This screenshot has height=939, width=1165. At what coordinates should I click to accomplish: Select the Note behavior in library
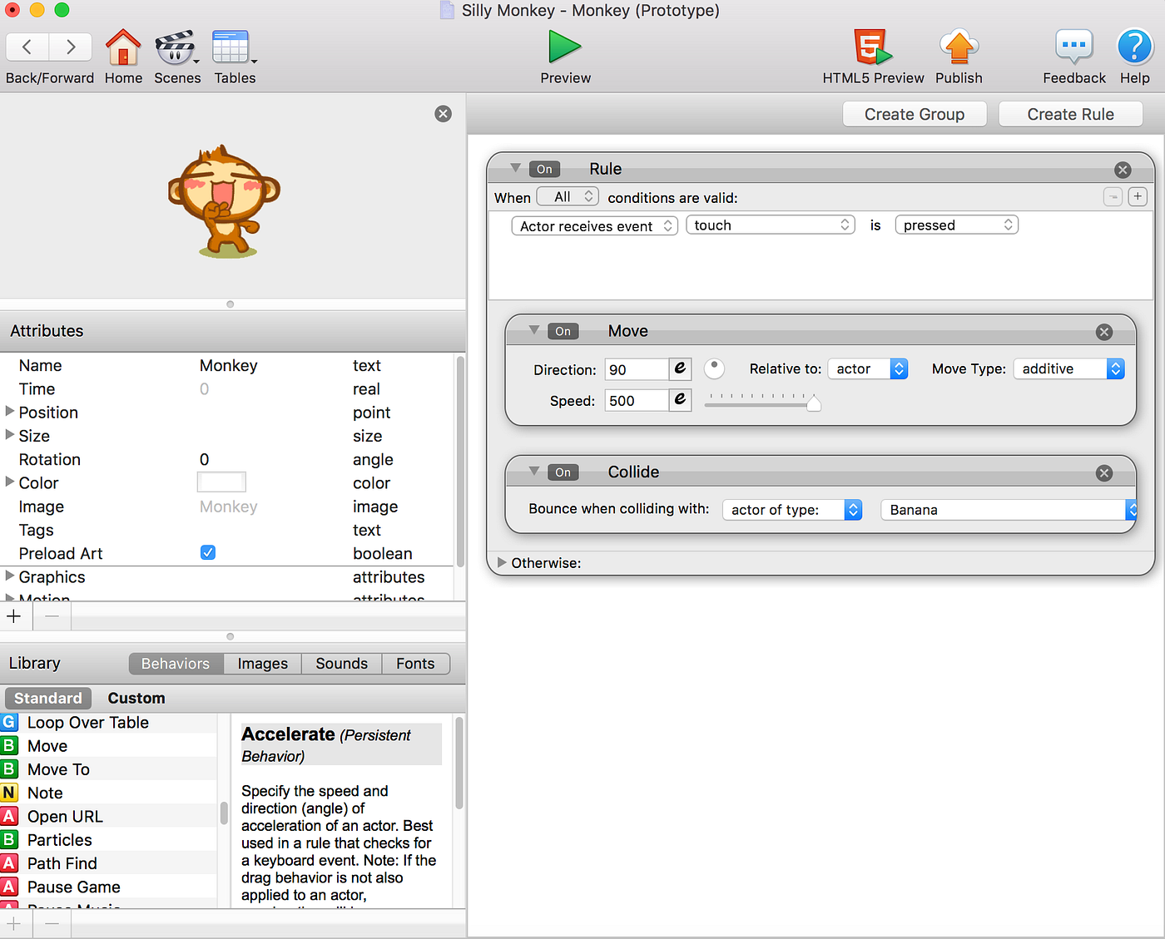pyautogui.click(x=109, y=793)
